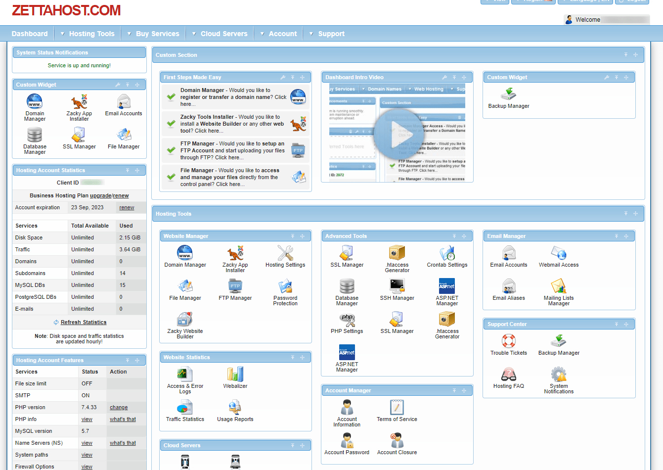Open Access & Error Logs

click(x=185, y=380)
